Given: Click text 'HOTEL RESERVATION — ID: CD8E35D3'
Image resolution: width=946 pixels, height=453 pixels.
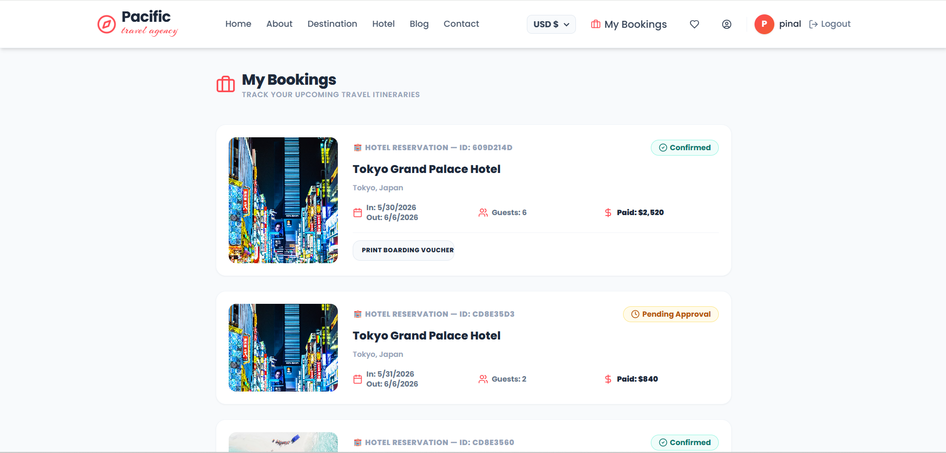Looking at the screenshot, I should click(440, 314).
